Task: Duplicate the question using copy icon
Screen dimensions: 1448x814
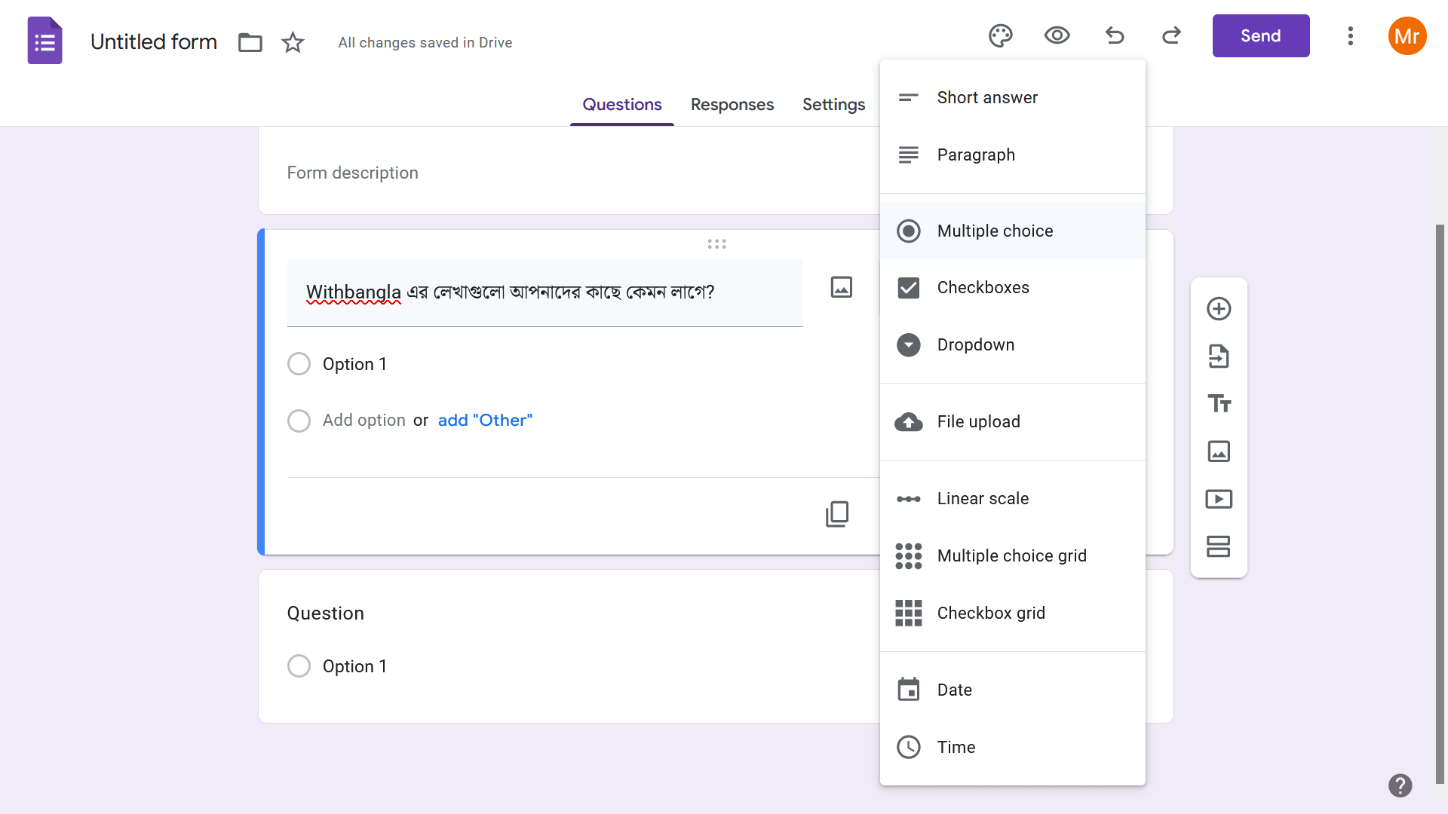Action: pos(837,514)
